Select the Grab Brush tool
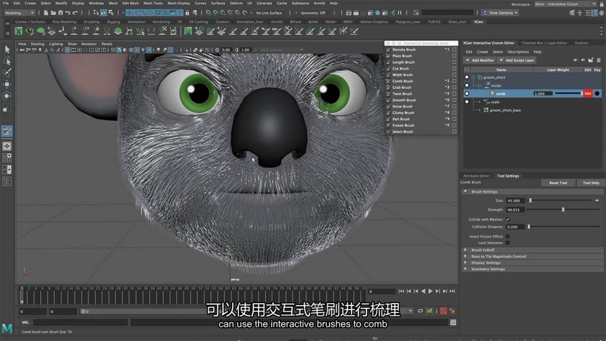Screen dimensions: 606x341 coord(402,88)
